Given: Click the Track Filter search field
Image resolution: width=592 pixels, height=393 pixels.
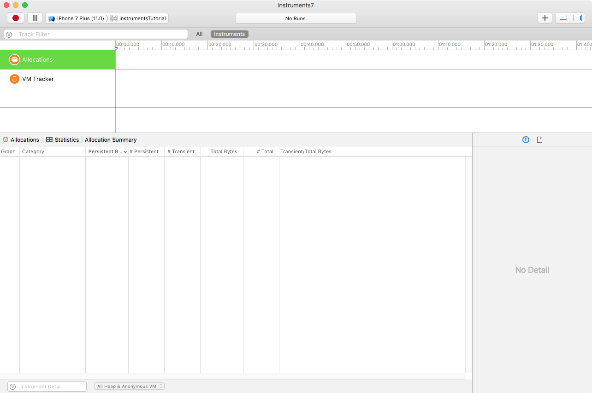Looking at the screenshot, I should tap(96, 34).
